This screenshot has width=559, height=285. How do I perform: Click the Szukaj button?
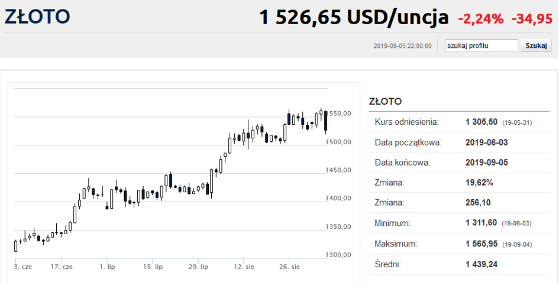click(536, 46)
